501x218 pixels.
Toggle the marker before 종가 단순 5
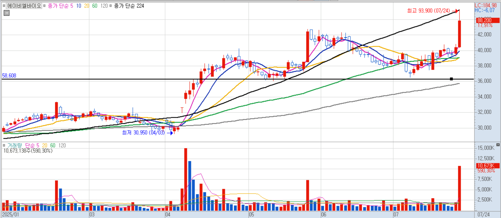[x=44, y=6]
